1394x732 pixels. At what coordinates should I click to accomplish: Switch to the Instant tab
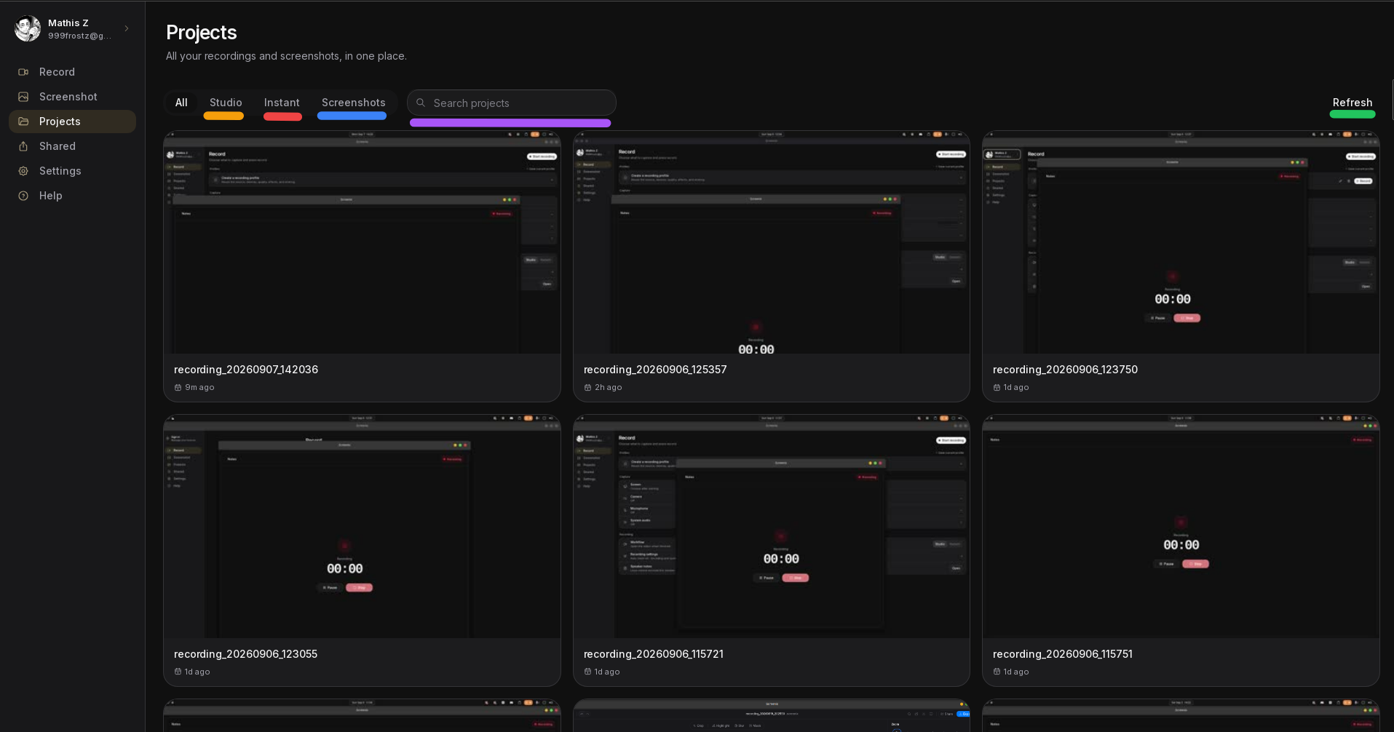coord(282,103)
